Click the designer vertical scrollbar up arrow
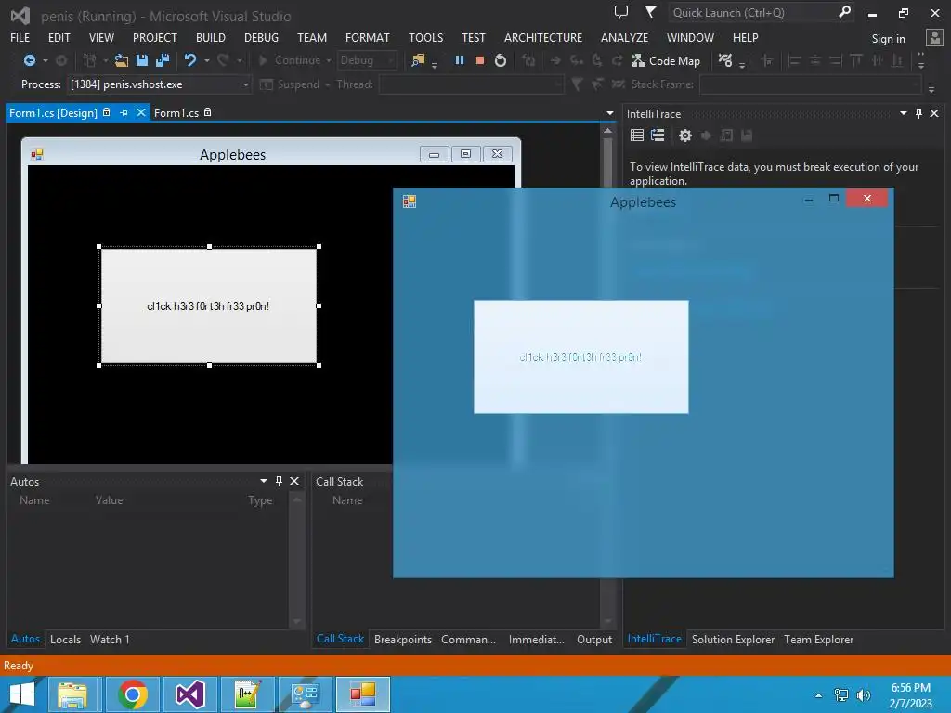951x713 pixels. click(x=607, y=130)
